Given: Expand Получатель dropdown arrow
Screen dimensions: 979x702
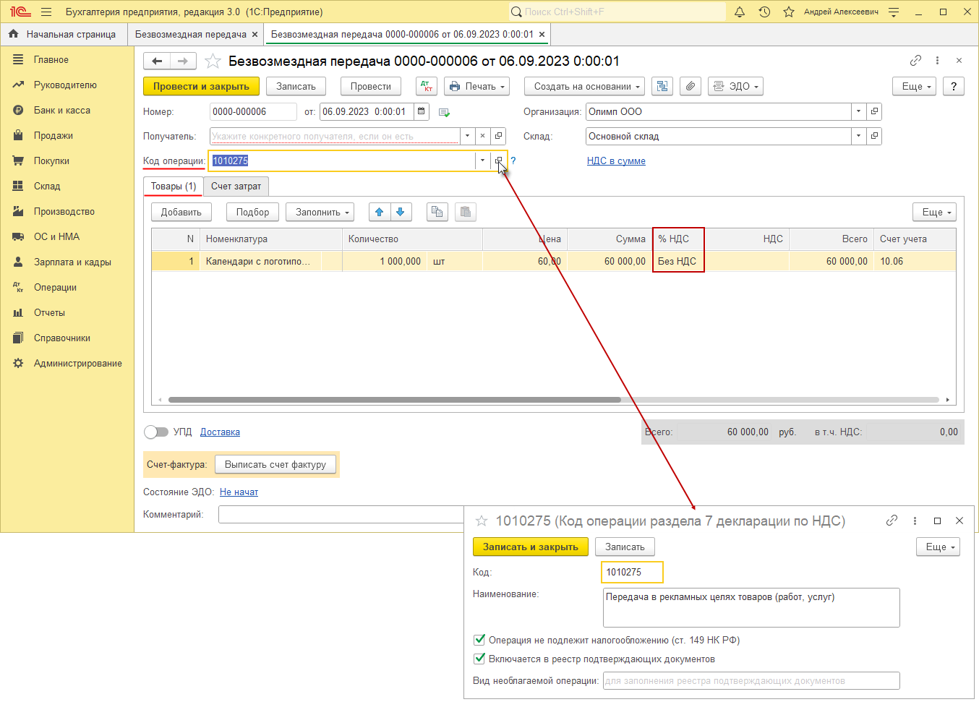Looking at the screenshot, I should [x=467, y=136].
